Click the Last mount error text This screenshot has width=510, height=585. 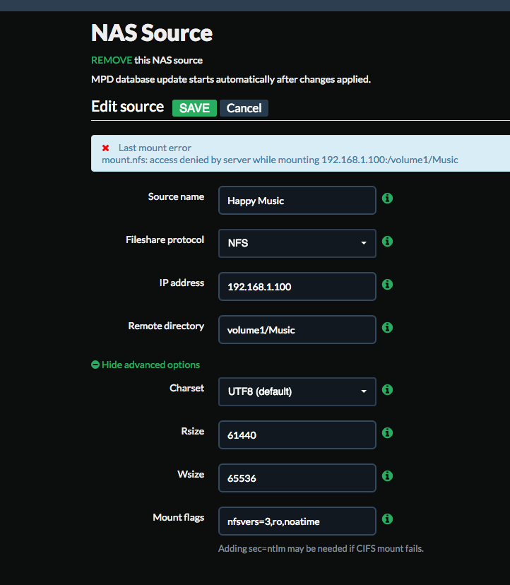155,148
